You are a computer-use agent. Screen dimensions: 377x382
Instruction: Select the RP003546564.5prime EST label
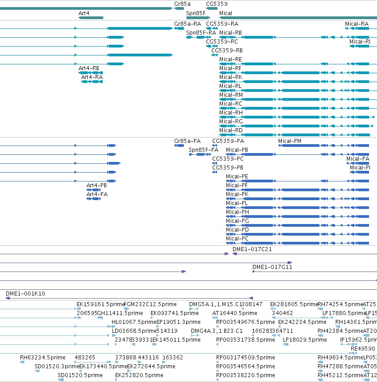click(245, 366)
